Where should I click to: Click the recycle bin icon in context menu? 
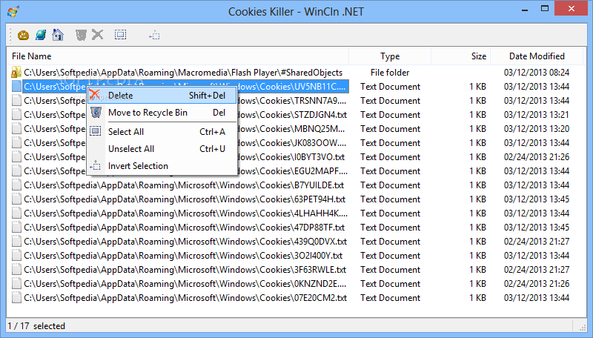[x=96, y=112]
